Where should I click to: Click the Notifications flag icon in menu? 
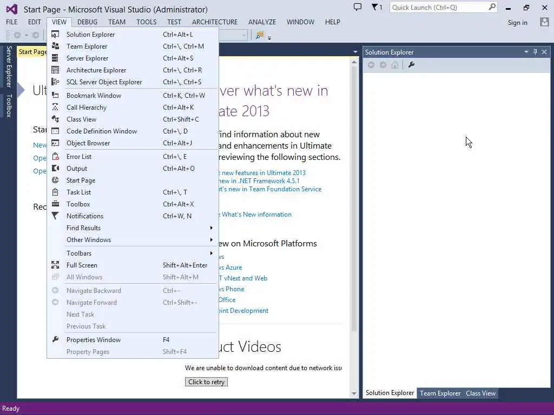pyautogui.click(x=55, y=216)
